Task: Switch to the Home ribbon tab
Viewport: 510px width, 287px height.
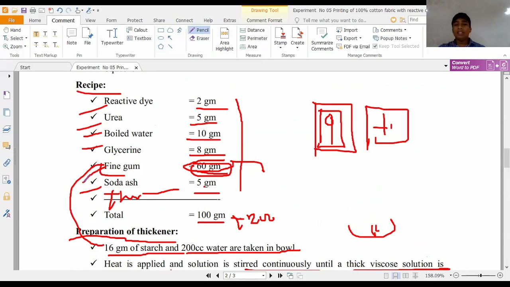Action: point(35,20)
